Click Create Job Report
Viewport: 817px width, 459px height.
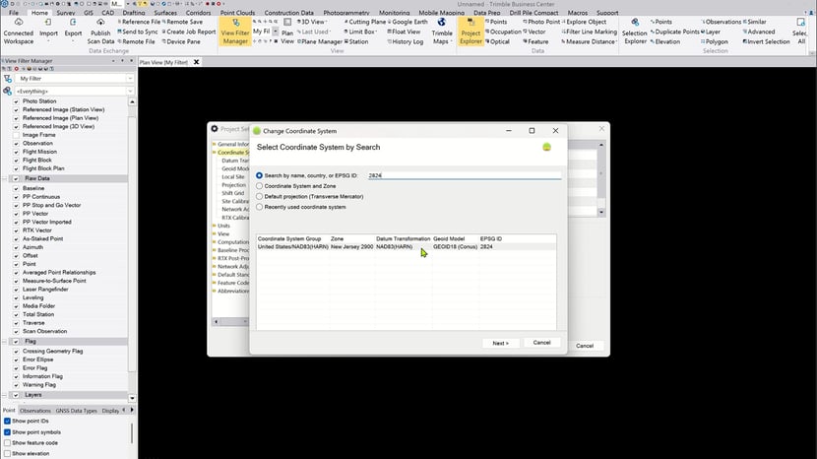coord(189,32)
